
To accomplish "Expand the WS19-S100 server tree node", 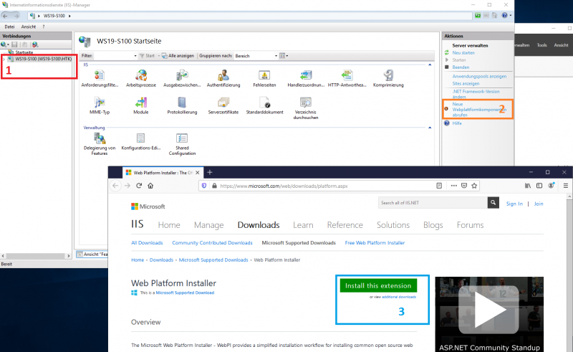I will coord(3,58).
